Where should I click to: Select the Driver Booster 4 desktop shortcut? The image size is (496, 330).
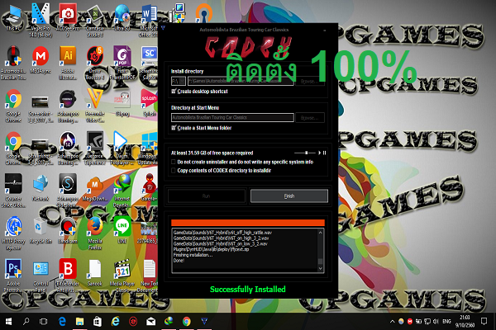coord(94,63)
